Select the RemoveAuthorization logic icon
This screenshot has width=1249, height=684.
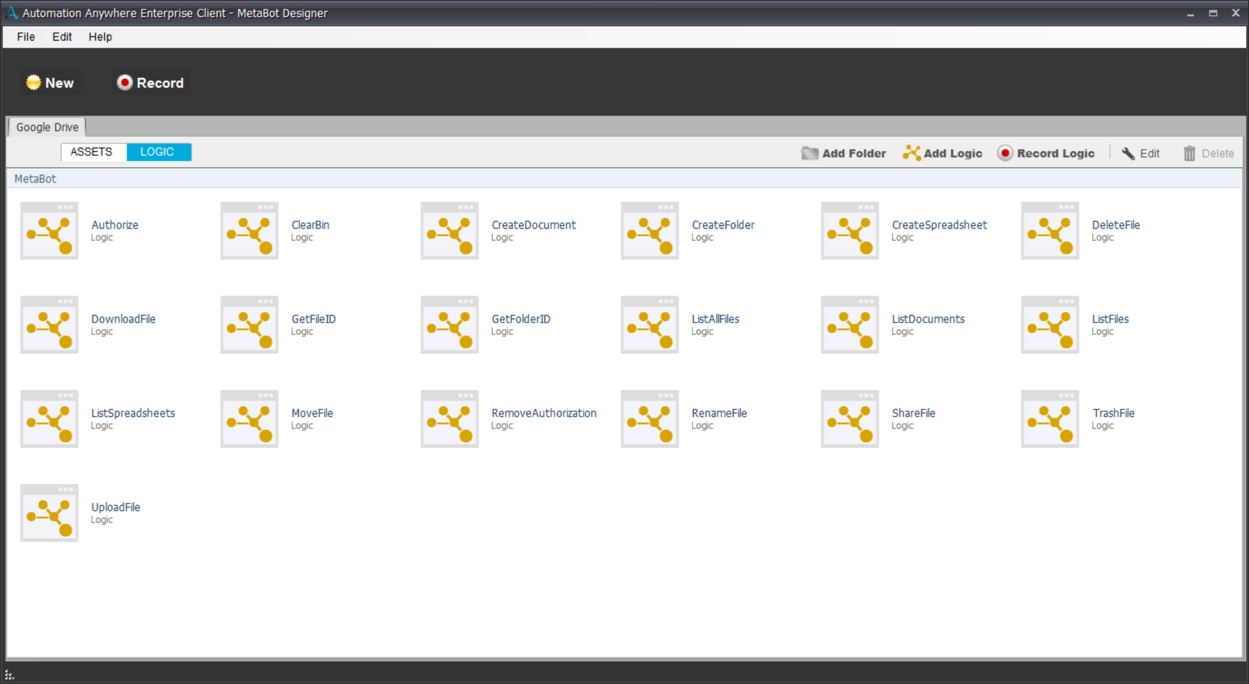click(x=450, y=419)
